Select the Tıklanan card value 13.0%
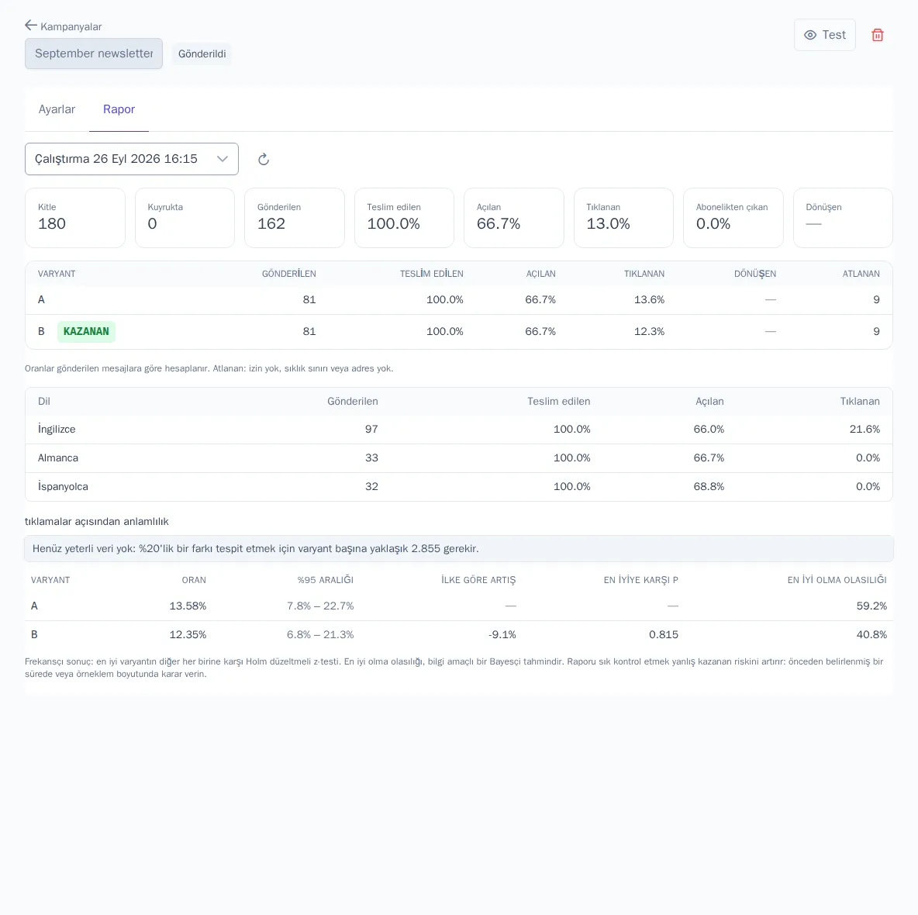The width and height of the screenshot is (918, 915). point(609,223)
